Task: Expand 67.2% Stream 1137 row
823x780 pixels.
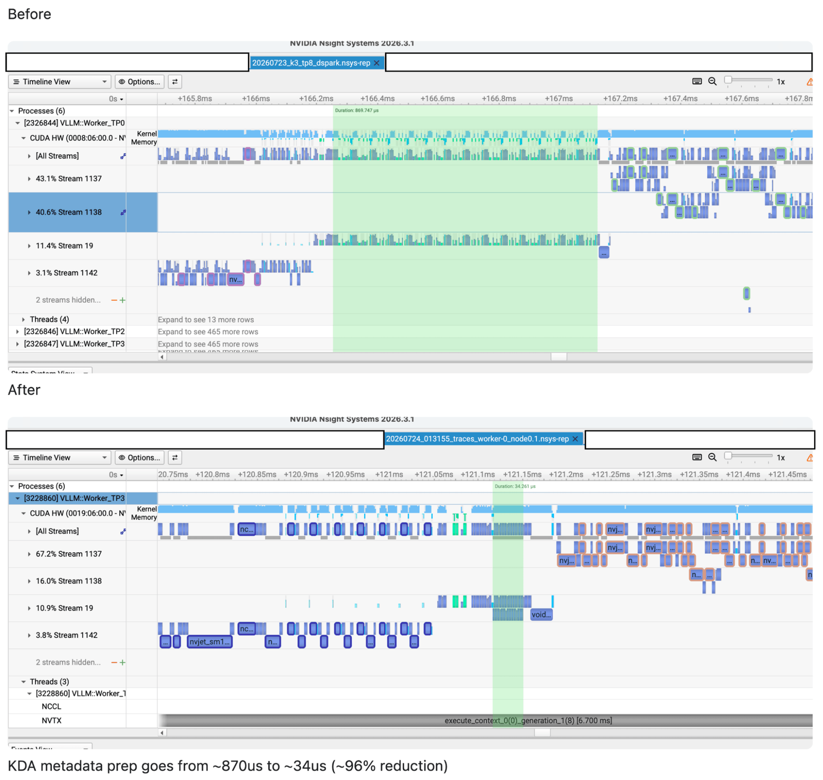Action: point(29,554)
